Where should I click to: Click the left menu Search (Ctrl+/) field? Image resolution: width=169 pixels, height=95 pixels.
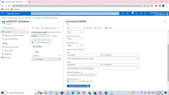coord(13,28)
